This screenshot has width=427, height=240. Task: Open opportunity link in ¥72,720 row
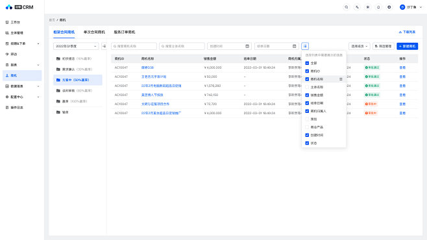155,104
